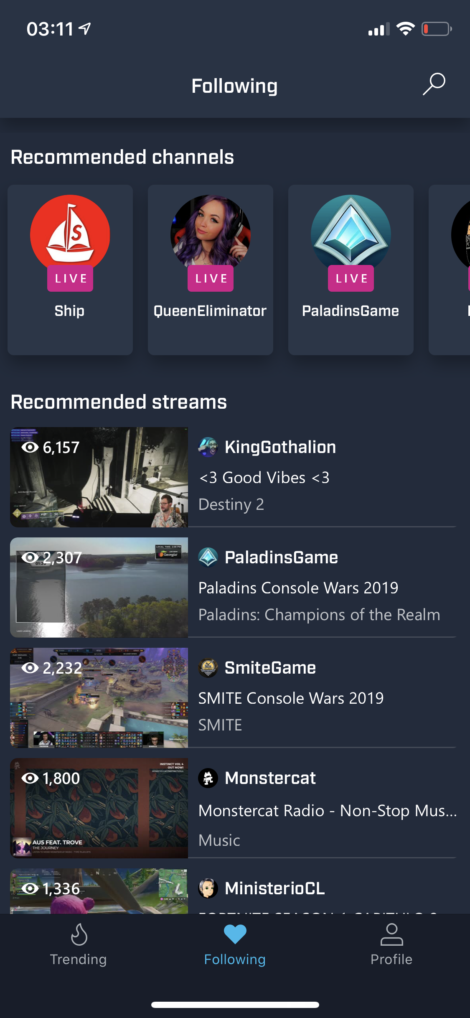Screen dimensions: 470x1018
Task: Open the KingGothalion Destiny 2 stream thumbnail
Action: [99, 477]
